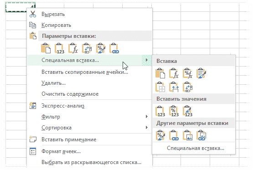
Task: Open Специальная вставка... at the submenu bottom
Action: [196, 148]
